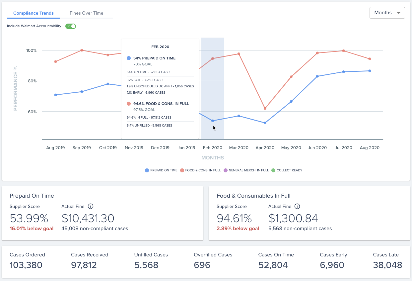Click the Mar 2020 axis label
This screenshot has height=281, width=412.
click(x=239, y=148)
